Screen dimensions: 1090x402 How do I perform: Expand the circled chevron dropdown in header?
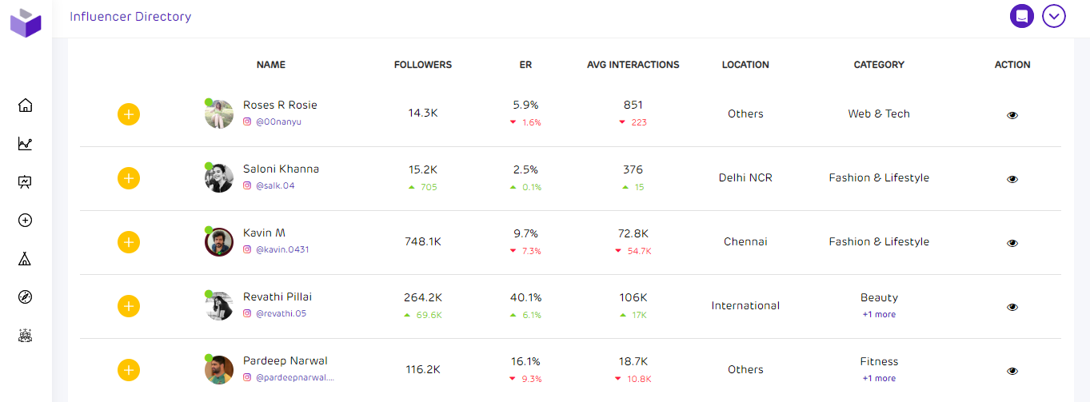1054,15
